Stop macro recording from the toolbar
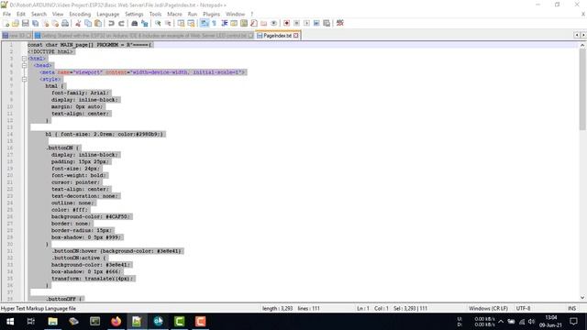The height and width of the screenshot is (330, 587). pos(296,23)
